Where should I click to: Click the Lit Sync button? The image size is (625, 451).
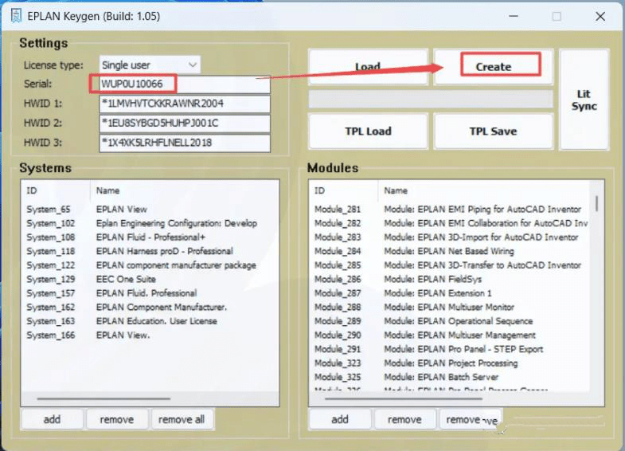(584, 100)
